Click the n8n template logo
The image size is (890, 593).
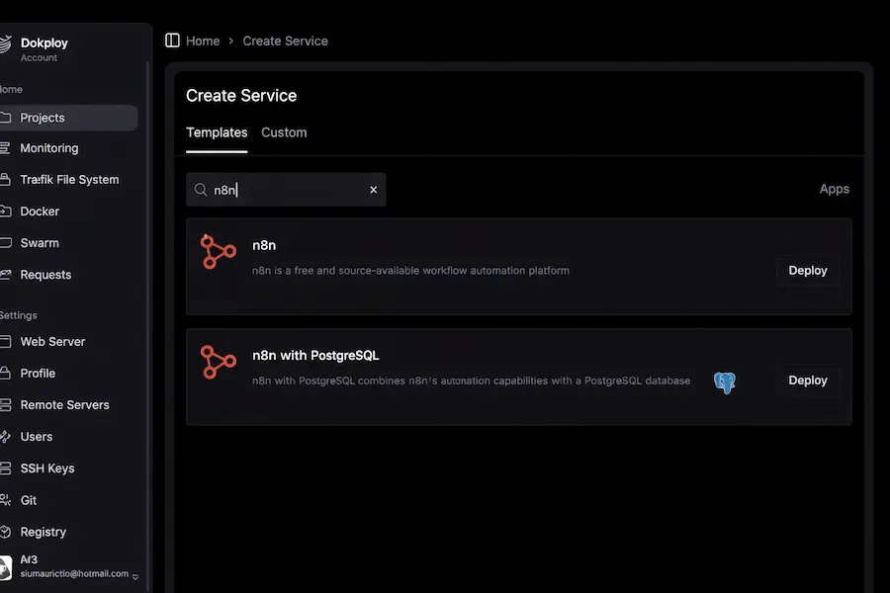(x=218, y=252)
